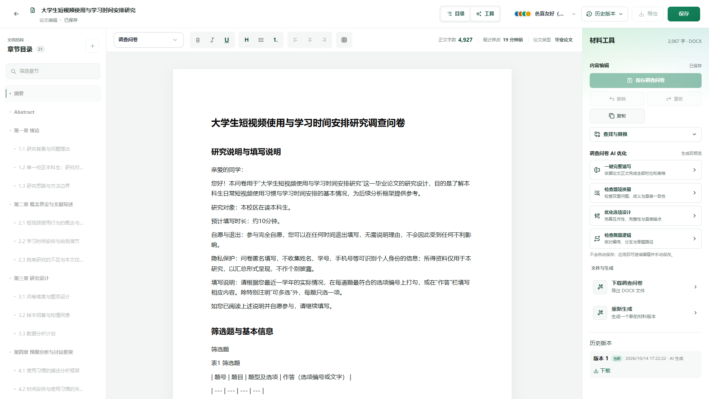Click the 筛选章节 search field
This screenshot has width=709, height=399.
(53, 71)
